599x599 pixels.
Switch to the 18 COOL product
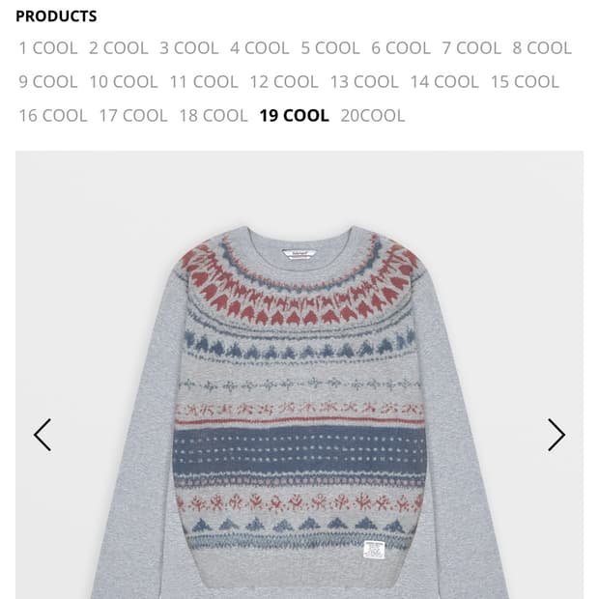pyautogui.click(x=214, y=116)
